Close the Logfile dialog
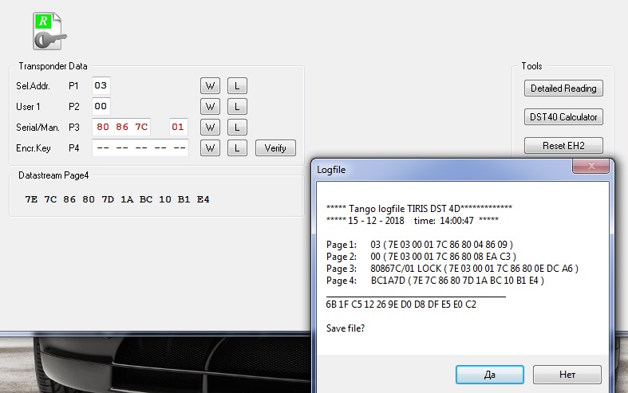 (x=591, y=166)
